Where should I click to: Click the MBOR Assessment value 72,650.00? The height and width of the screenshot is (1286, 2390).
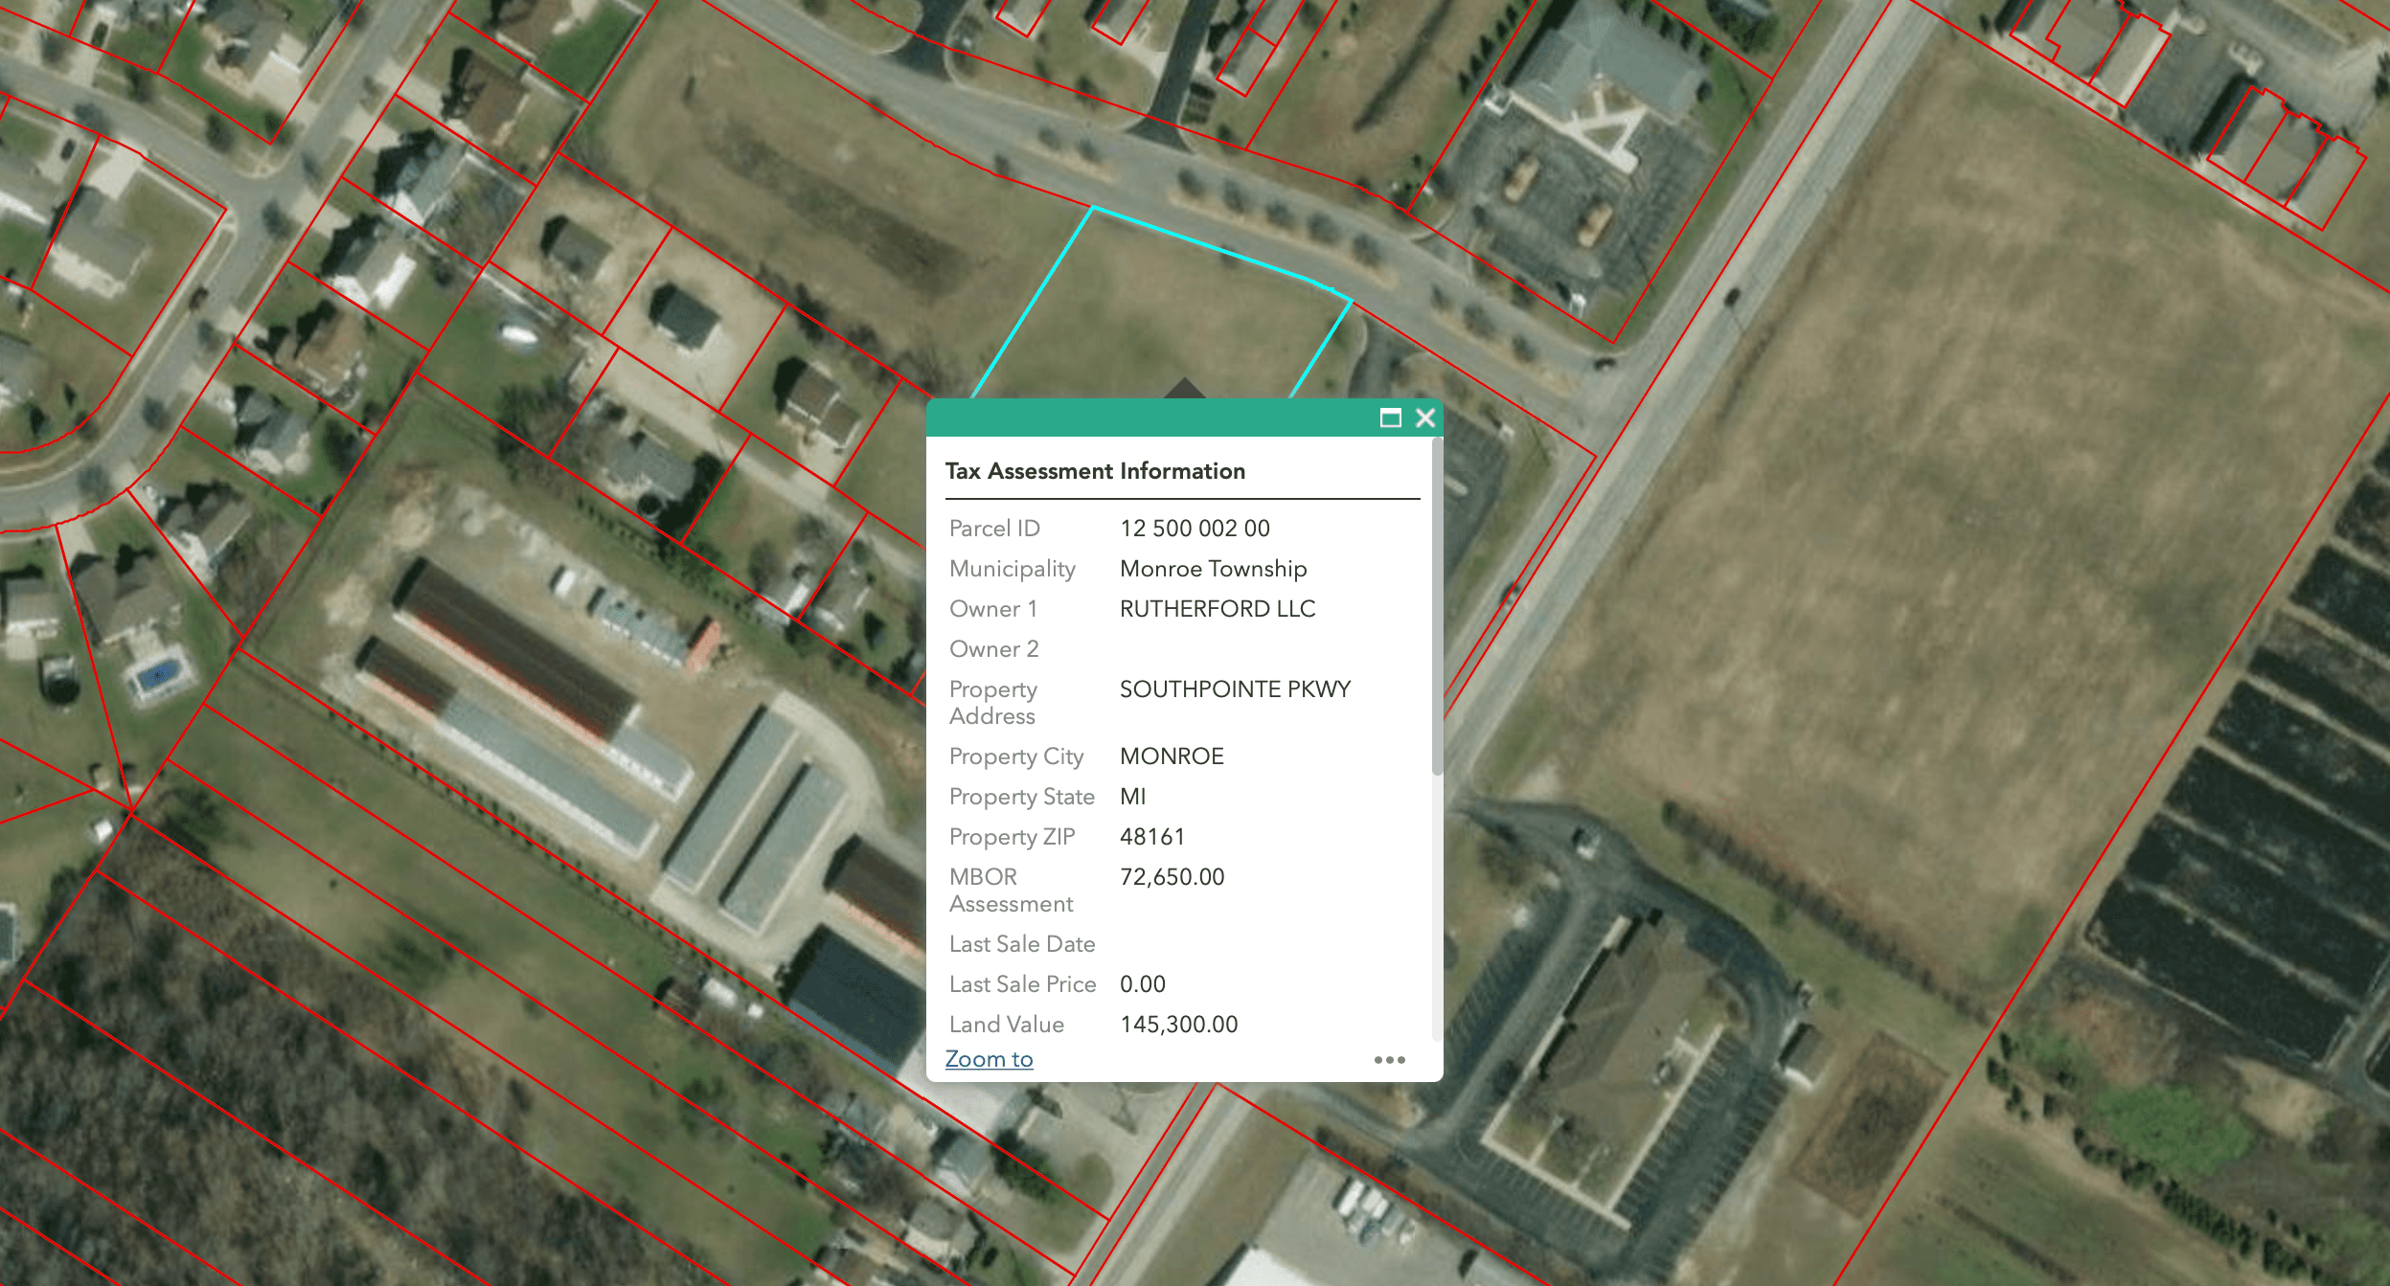(x=1172, y=877)
